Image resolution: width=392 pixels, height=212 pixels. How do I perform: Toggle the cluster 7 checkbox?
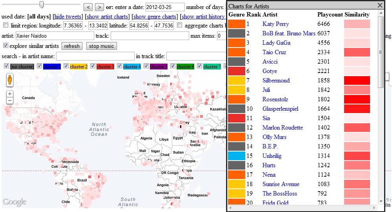(x=199, y=66)
